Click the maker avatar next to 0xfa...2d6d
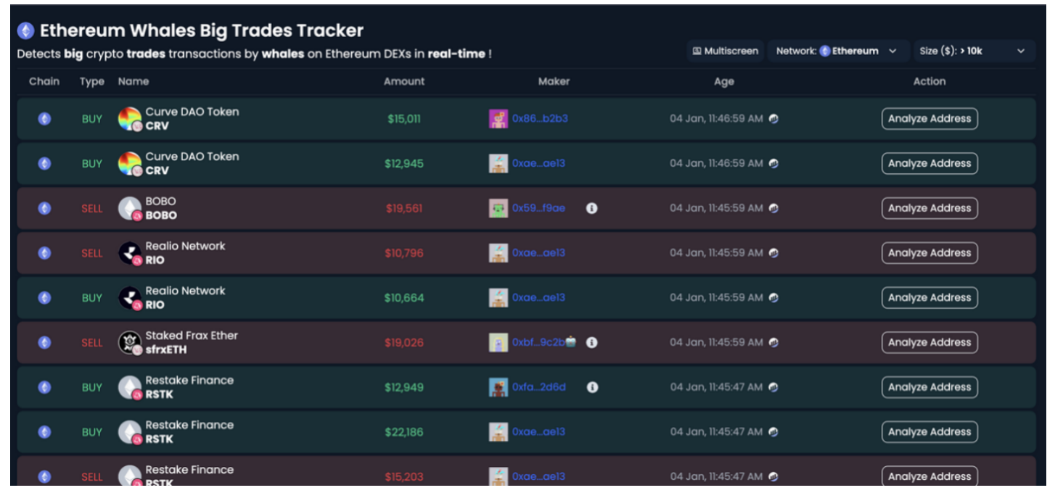The image size is (1055, 493). click(498, 387)
